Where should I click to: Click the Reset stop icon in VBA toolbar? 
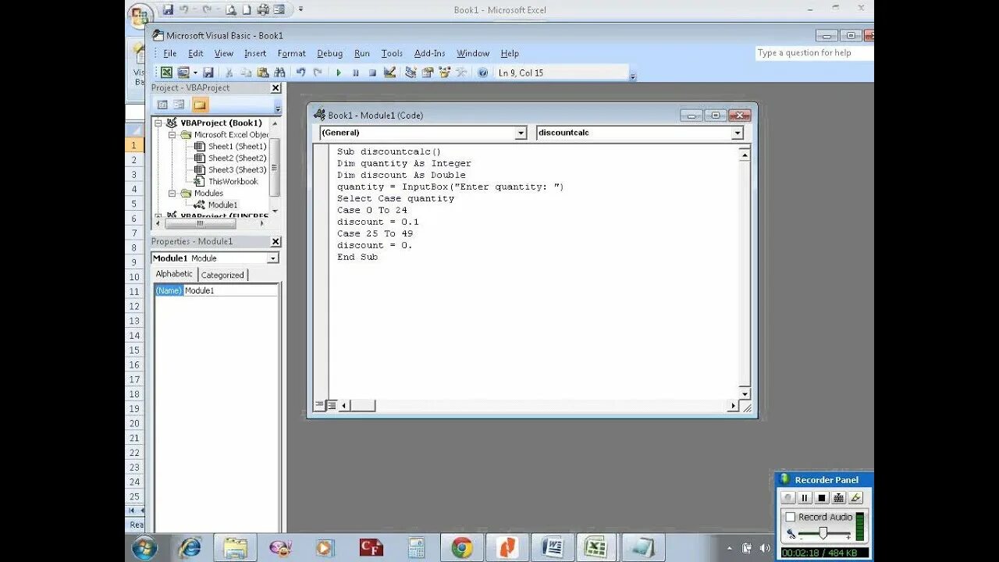pyautogui.click(x=372, y=73)
